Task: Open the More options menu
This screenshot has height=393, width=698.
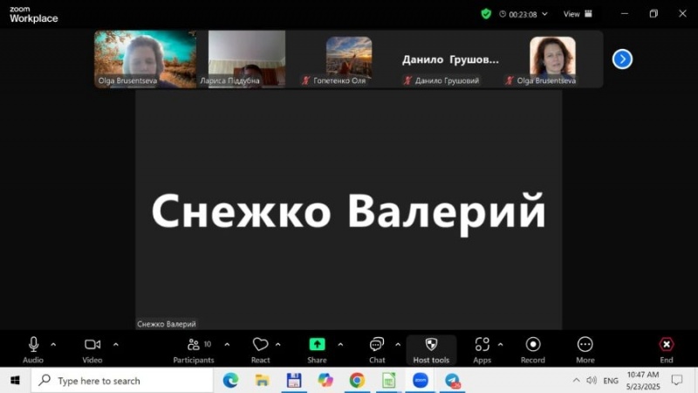Action: [x=585, y=349]
